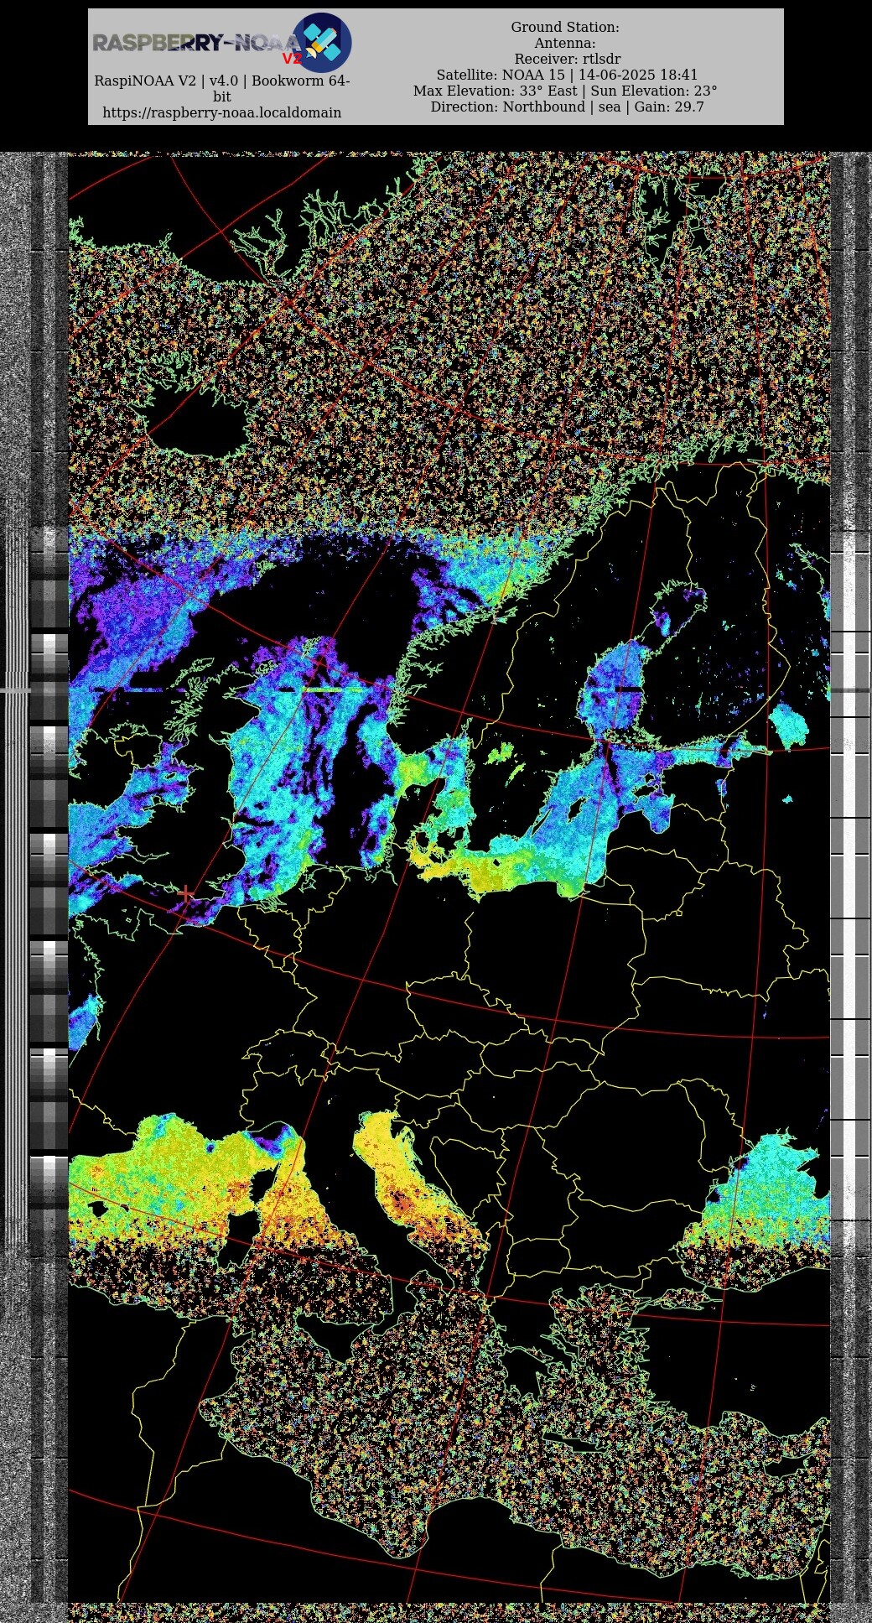The width and height of the screenshot is (872, 1623).
Task: Click the 'Direction: Northbound | sea | Gain: 29.7' line
Action: pos(567,107)
